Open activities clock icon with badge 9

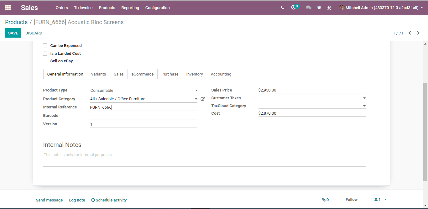pyautogui.click(x=295, y=7)
